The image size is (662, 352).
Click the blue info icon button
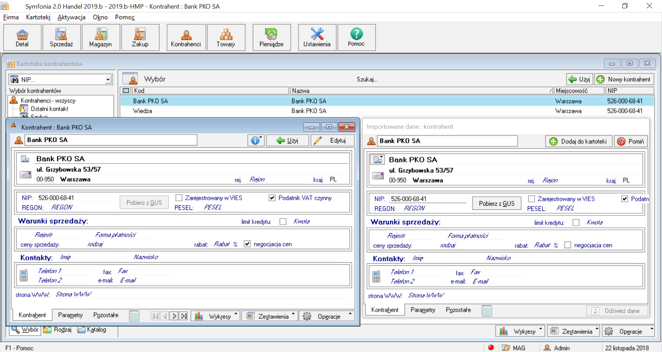[x=256, y=140]
